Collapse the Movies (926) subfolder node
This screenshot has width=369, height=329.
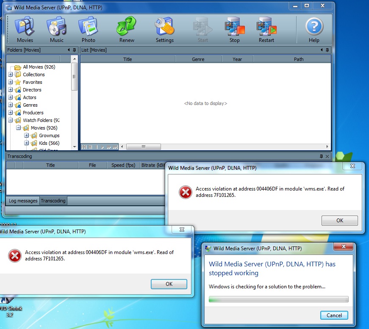tap(18, 128)
